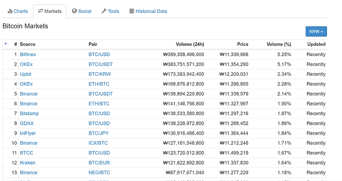Select the Markets tab
The height and width of the screenshot is (181, 342).
[50, 11]
